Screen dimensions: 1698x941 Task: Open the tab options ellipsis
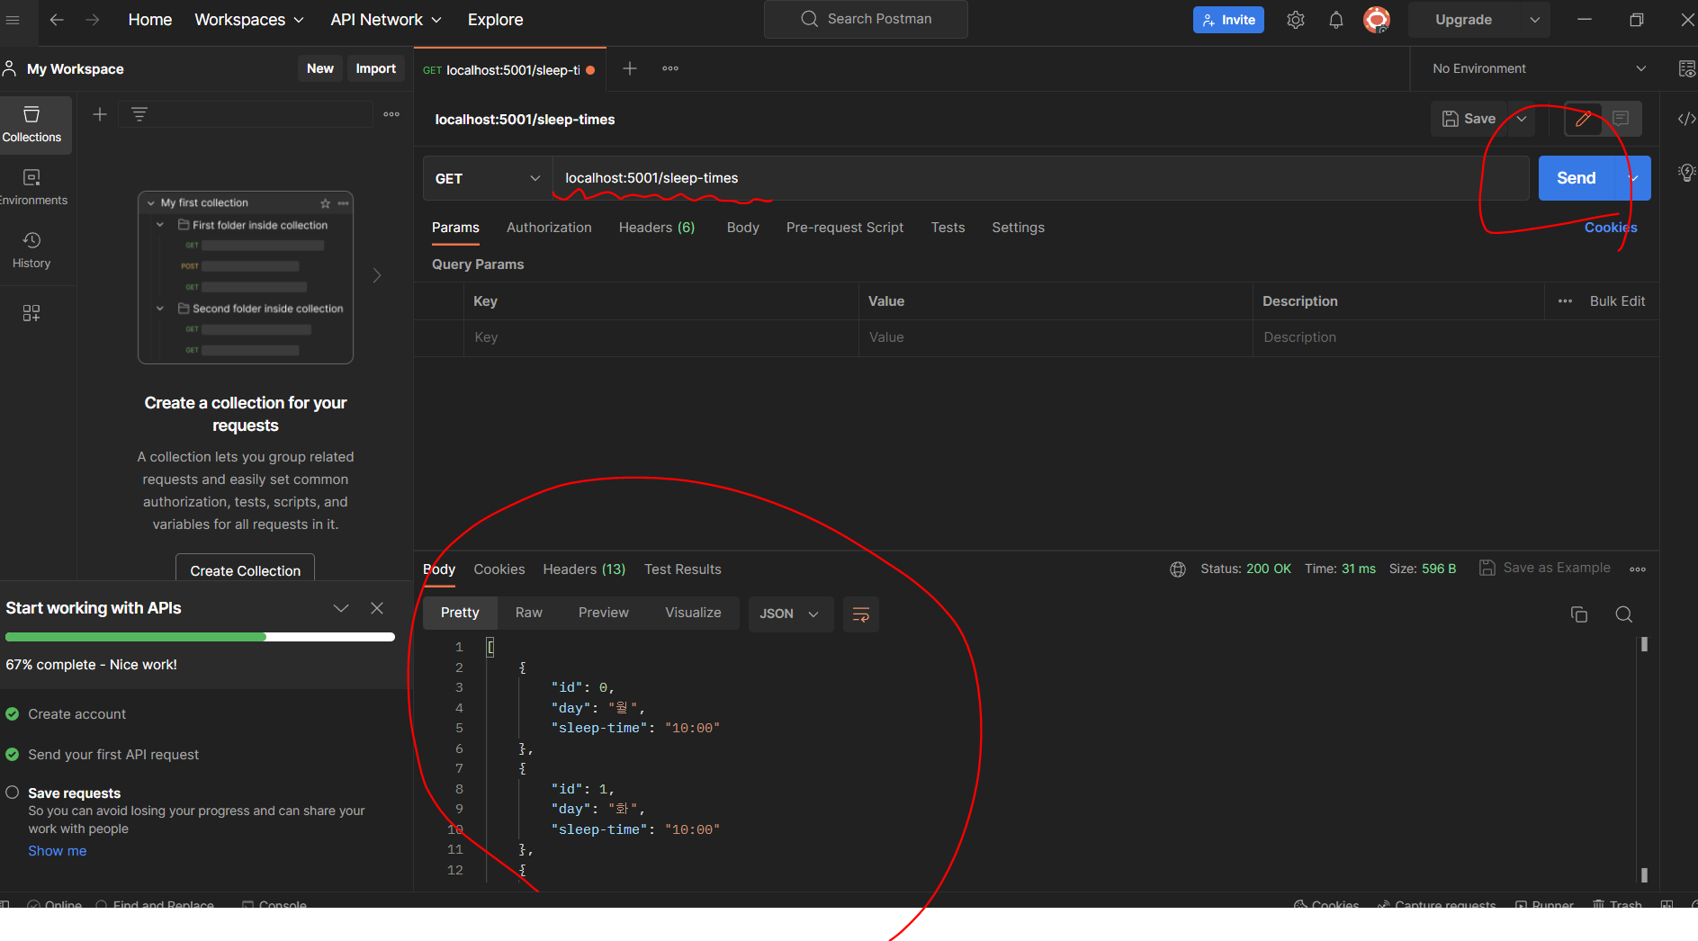(670, 68)
